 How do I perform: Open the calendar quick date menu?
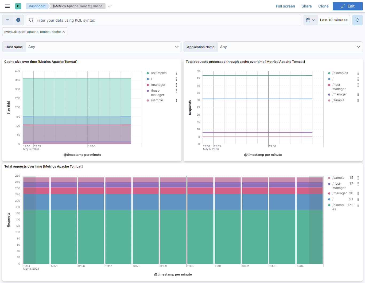(x=310, y=20)
